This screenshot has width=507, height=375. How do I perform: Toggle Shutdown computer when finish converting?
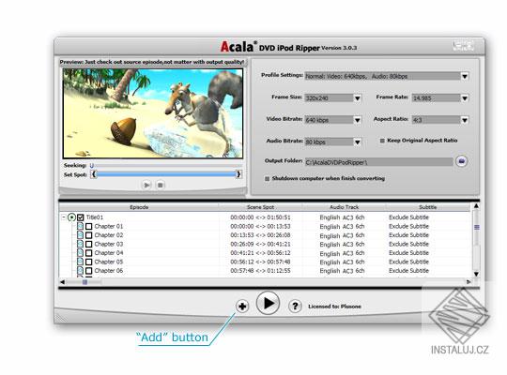click(267, 179)
